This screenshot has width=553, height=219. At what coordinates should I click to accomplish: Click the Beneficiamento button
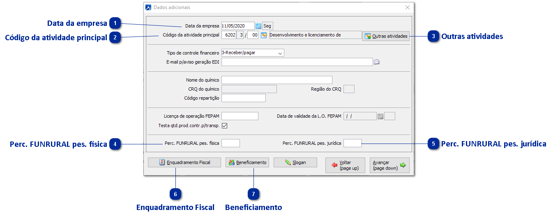[x=247, y=162]
